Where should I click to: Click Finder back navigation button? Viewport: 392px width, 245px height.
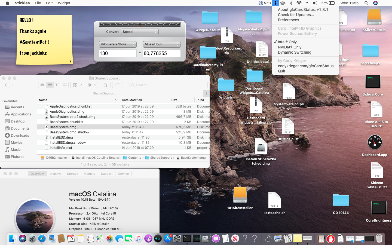(x=5, y=85)
